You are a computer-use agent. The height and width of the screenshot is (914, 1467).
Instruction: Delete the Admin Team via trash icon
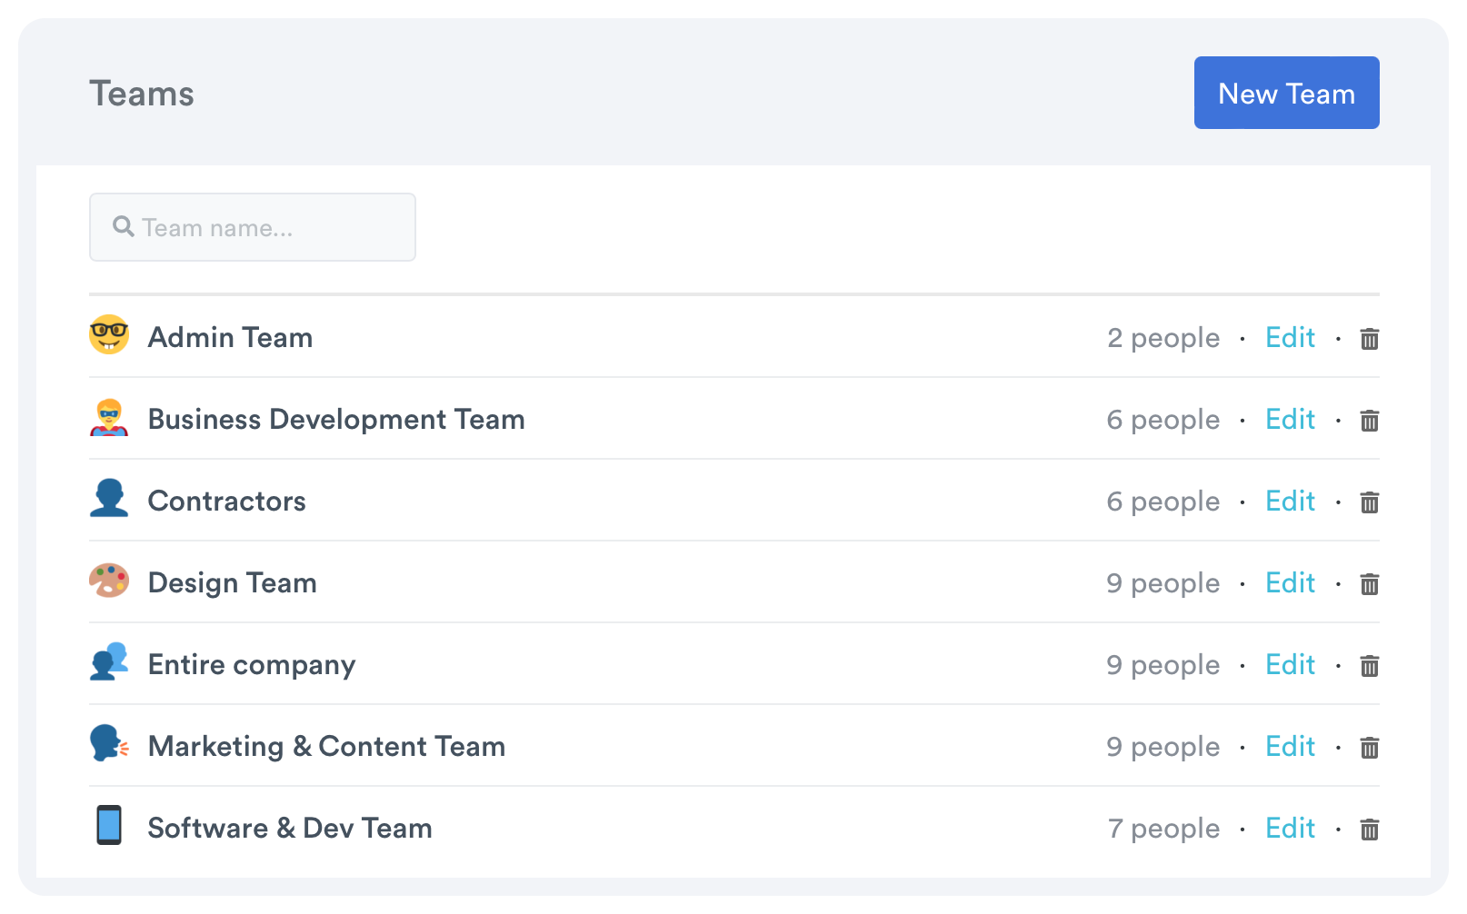pyautogui.click(x=1369, y=339)
